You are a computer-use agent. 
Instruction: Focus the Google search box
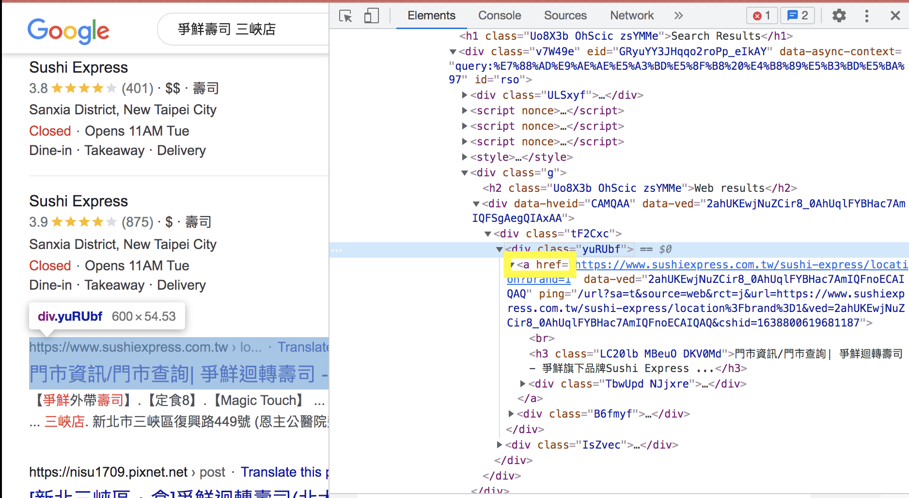point(242,30)
